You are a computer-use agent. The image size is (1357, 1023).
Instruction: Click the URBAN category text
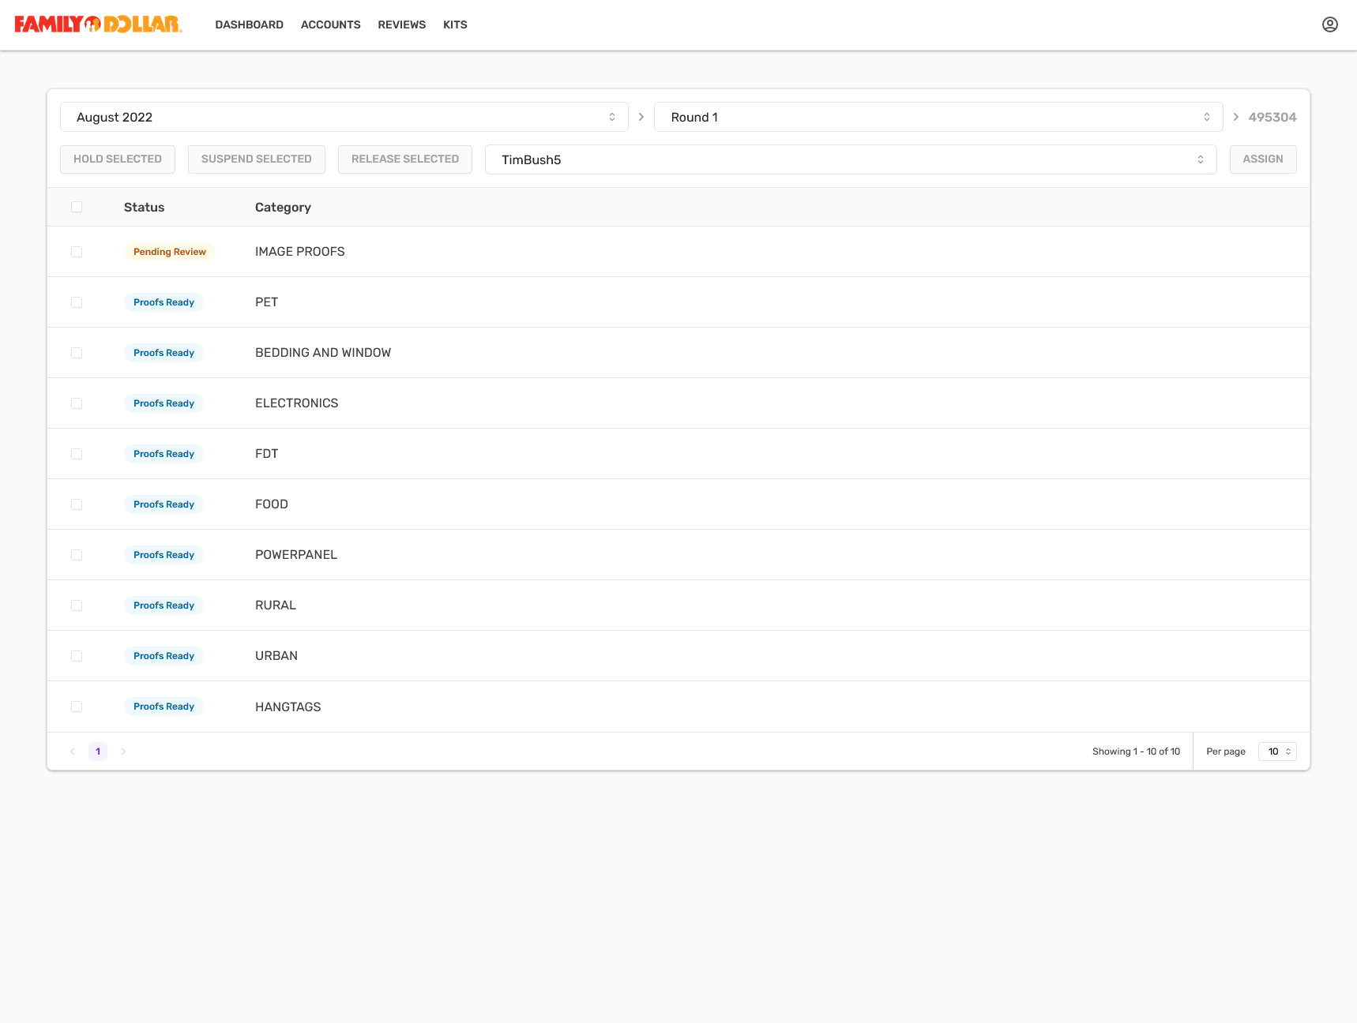click(x=276, y=656)
